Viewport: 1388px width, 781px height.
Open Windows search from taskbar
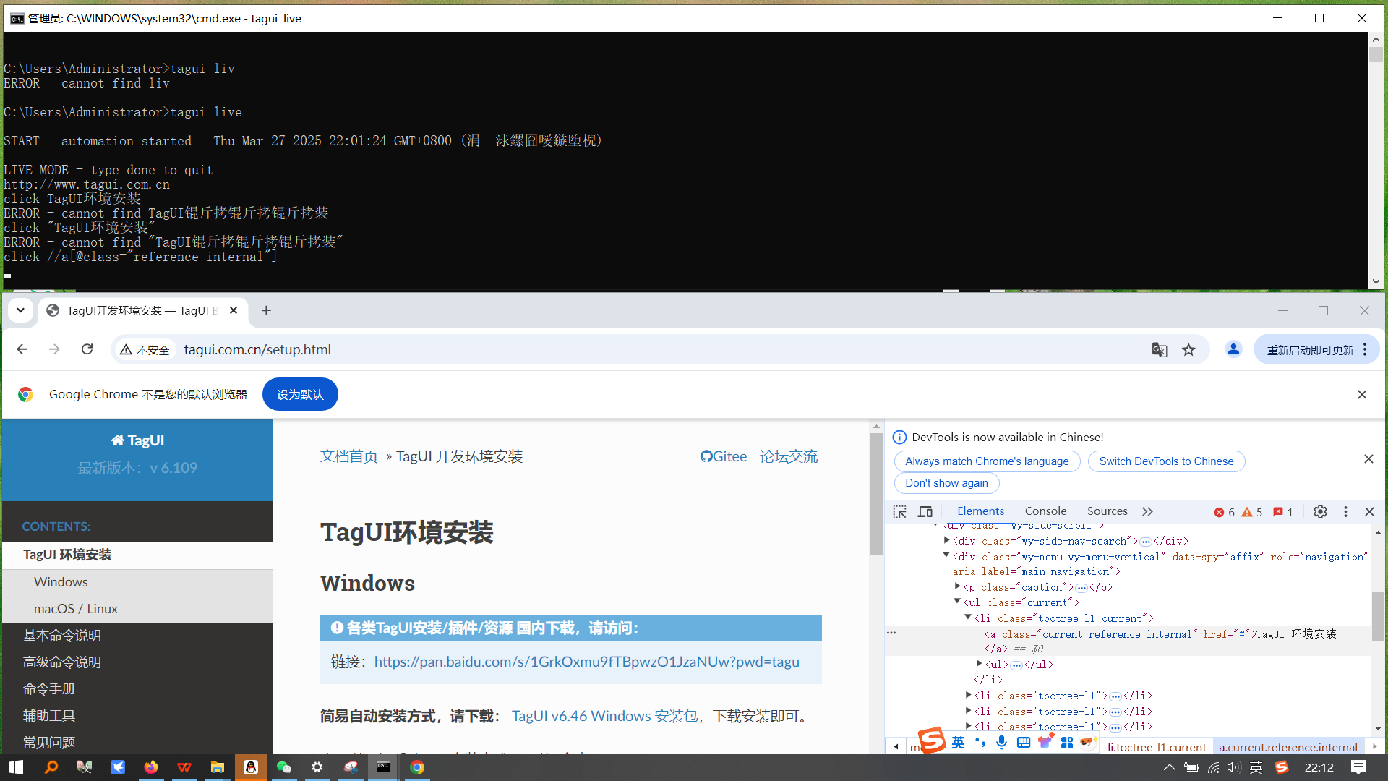51,767
